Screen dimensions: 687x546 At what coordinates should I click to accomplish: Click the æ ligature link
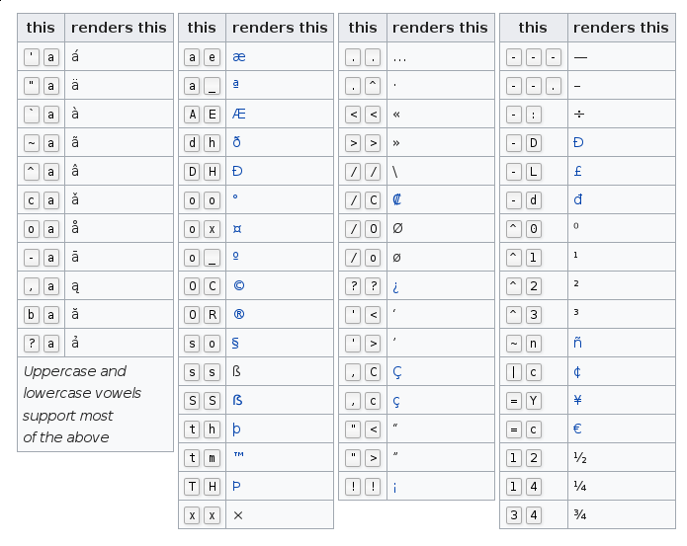click(x=239, y=56)
